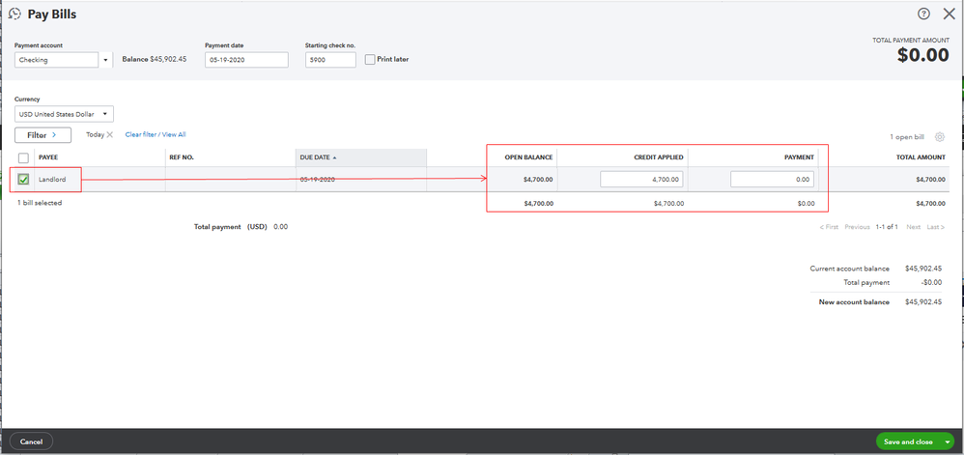Click Clear filter / View All link
Image resolution: width=964 pixels, height=455 pixels.
(156, 134)
